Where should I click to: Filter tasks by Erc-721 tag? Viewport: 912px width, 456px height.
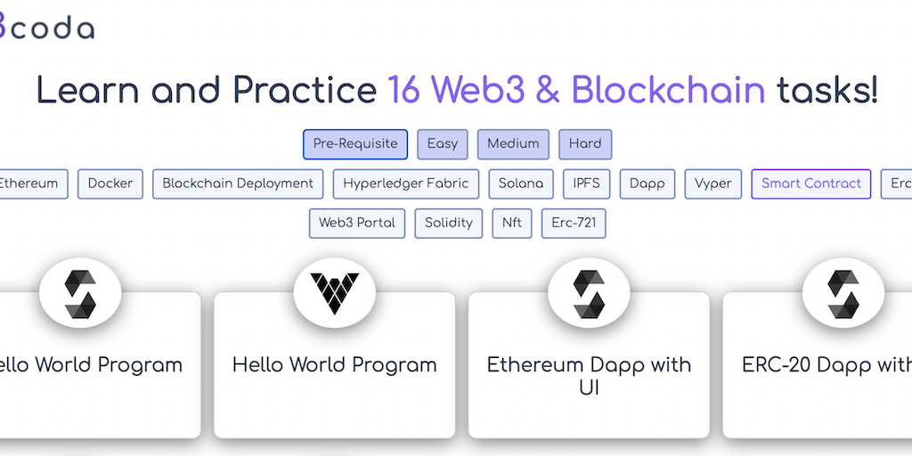tap(574, 224)
